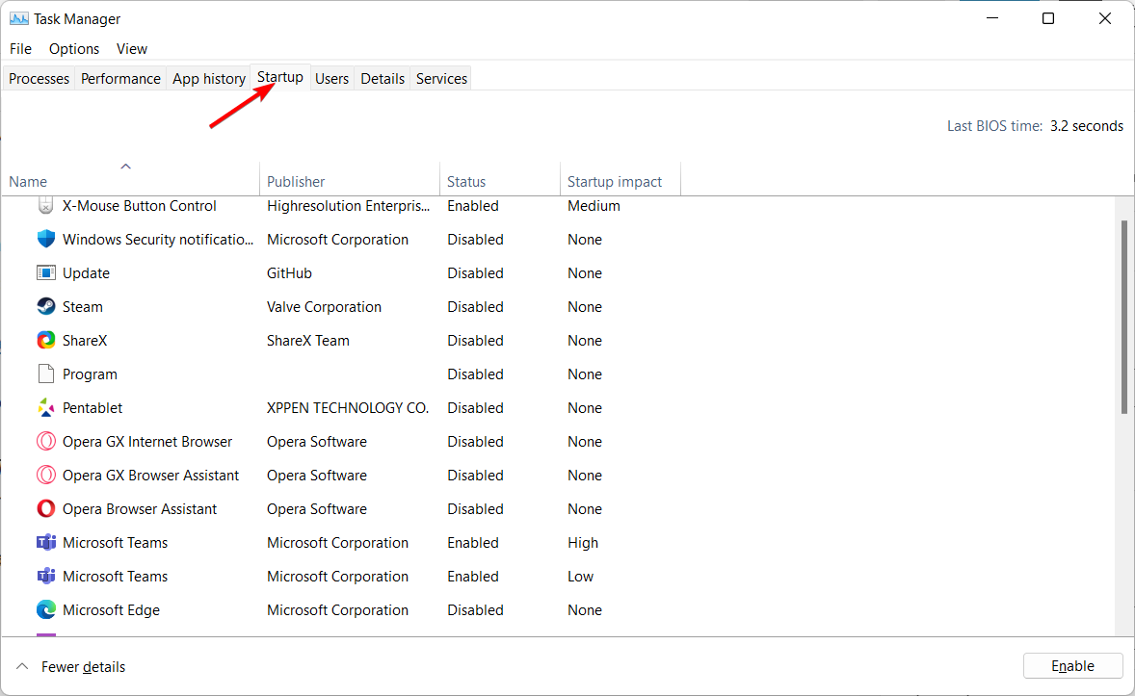Viewport: 1135px width, 696px height.
Task: Sort by the Status column header
Action: pos(500,181)
